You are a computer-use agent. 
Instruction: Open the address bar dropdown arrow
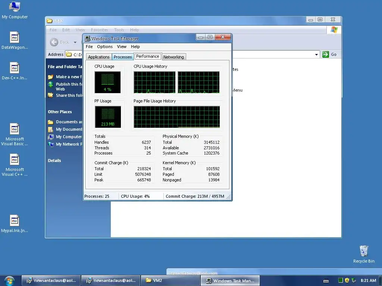tap(316, 54)
